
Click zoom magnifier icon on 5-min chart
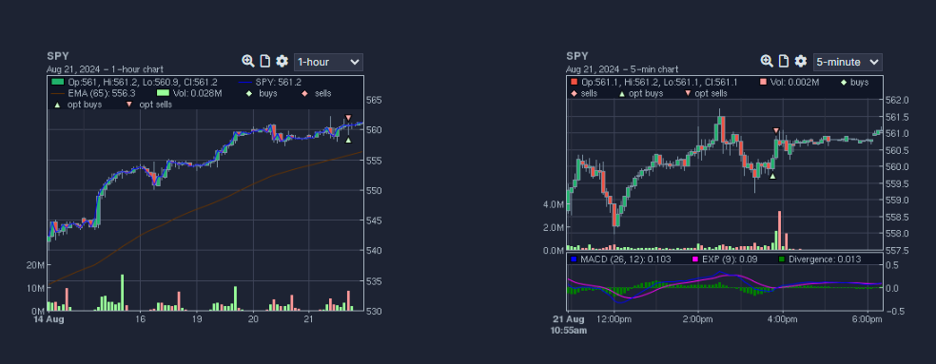[x=767, y=61]
